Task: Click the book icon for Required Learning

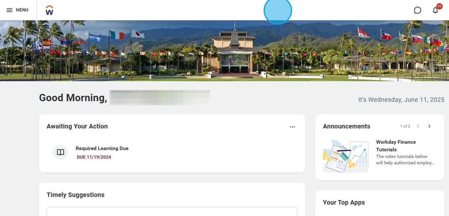Action: [x=61, y=152]
